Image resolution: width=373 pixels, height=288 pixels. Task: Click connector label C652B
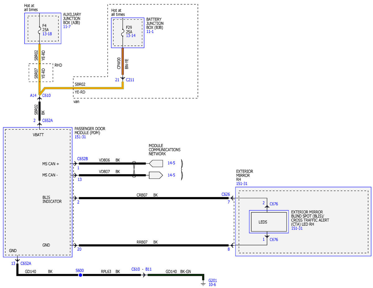point(82,158)
